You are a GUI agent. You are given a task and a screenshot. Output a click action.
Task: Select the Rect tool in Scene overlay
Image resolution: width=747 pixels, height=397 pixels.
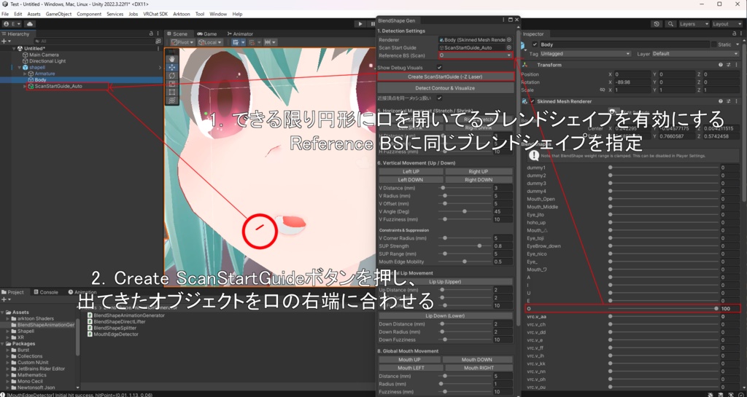172,92
